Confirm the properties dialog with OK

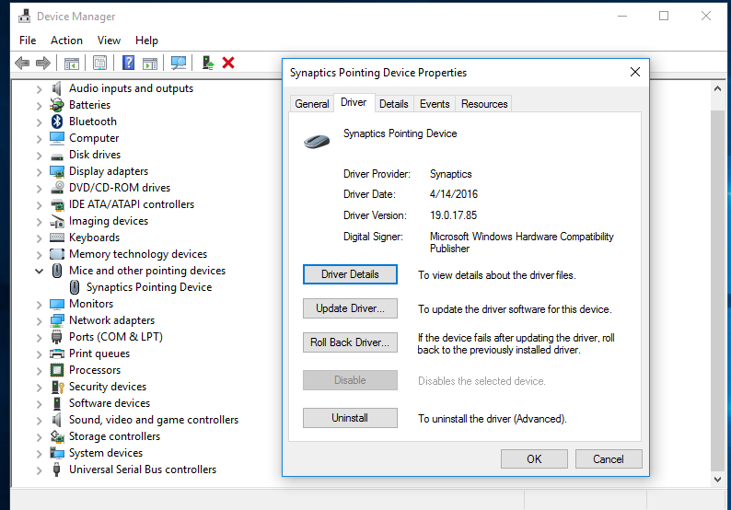point(534,459)
